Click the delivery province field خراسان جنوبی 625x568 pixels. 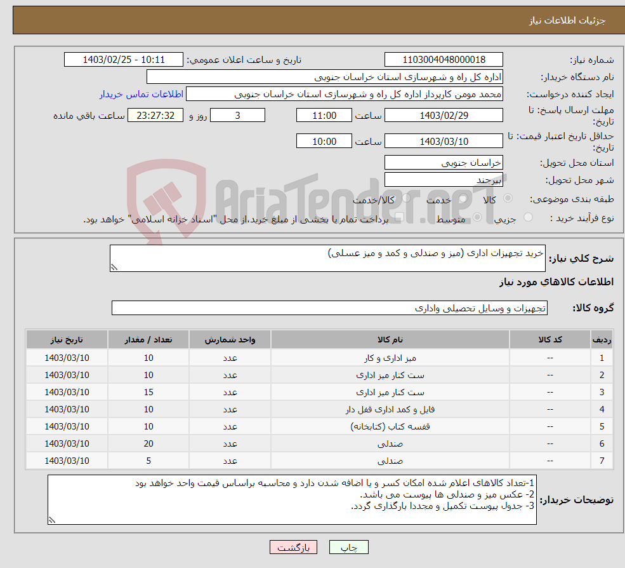point(444,163)
